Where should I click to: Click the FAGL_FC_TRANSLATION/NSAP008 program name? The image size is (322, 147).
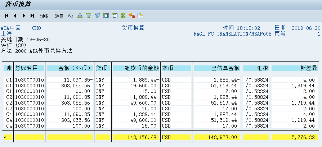[233, 34]
